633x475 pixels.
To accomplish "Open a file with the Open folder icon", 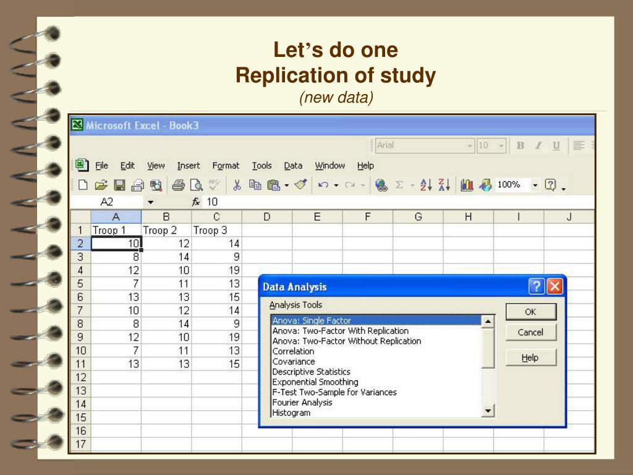I will 101,185.
